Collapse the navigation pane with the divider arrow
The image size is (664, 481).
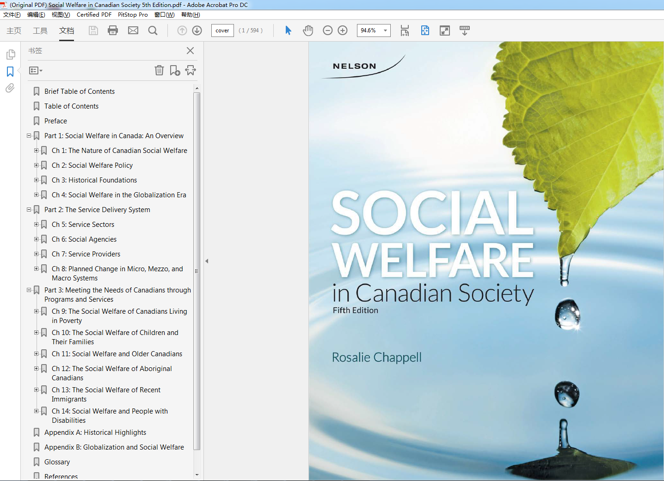(207, 261)
